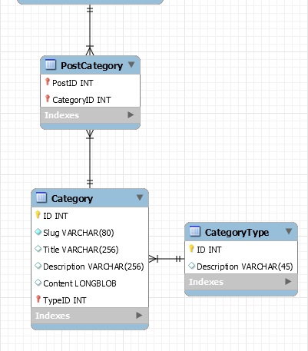Click the red key icon beside TypeID INT

[x=38, y=299]
